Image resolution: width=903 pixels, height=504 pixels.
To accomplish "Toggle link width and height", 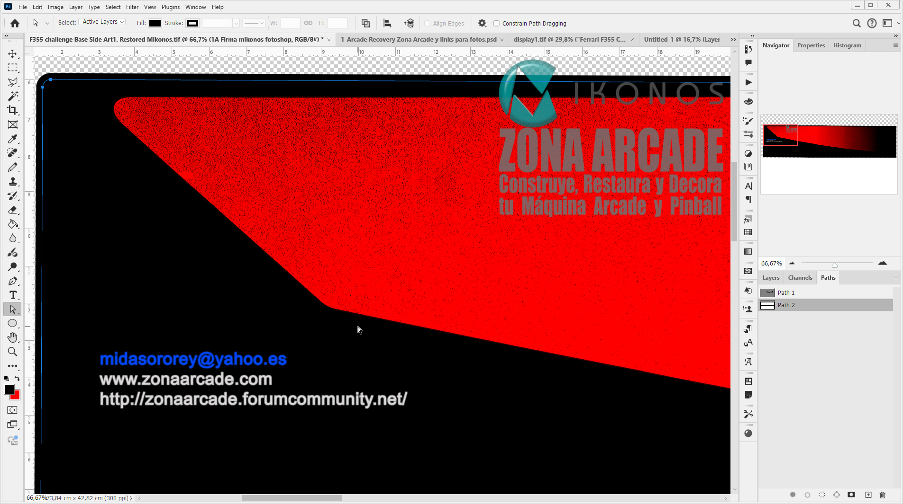I will pos(308,23).
